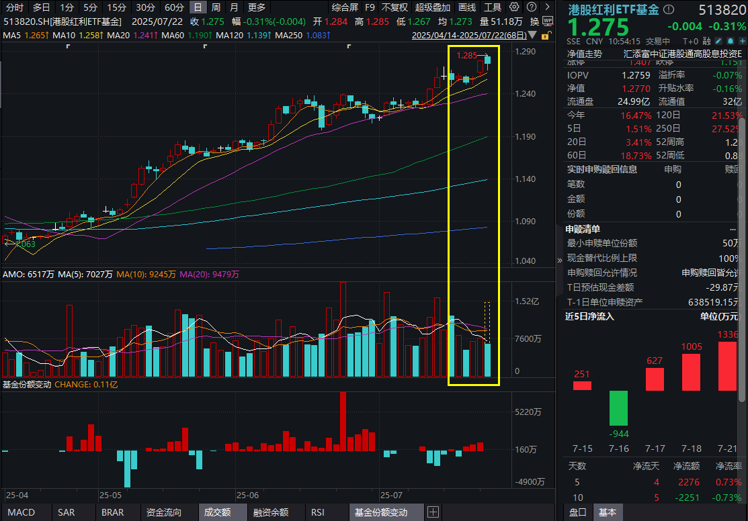748x521 pixels.
Task: Click the 综合屏 button
Action: pyautogui.click(x=346, y=8)
